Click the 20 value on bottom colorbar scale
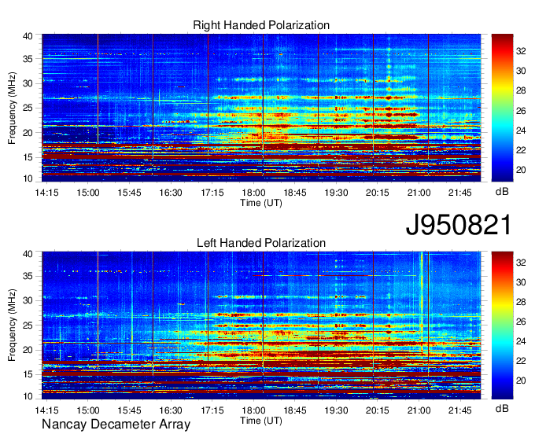The width and height of the screenshot is (535, 434). click(521, 381)
